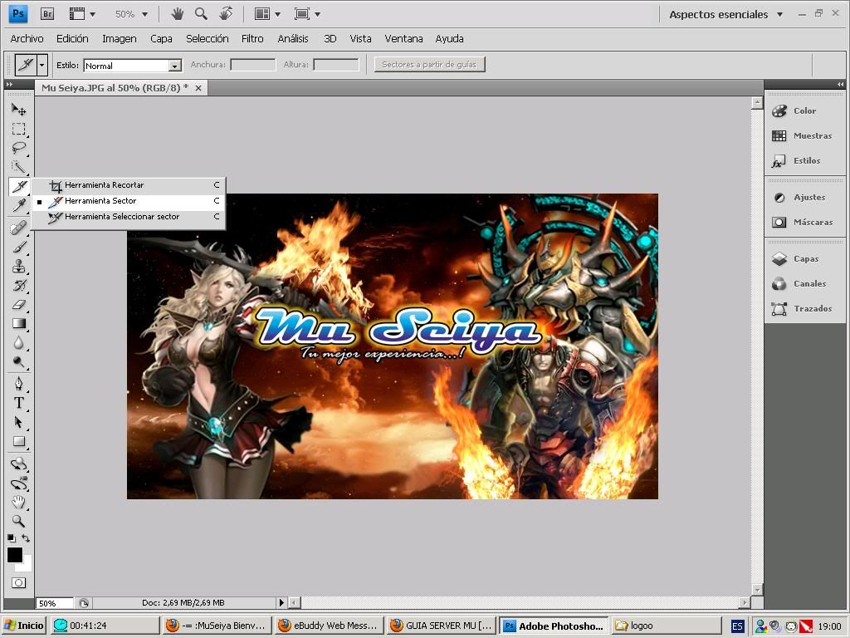Select the 3D Rotate tool
850x638 pixels.
[18, 464]
